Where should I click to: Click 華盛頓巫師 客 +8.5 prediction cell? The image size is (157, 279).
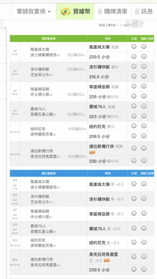pos(108,214)
